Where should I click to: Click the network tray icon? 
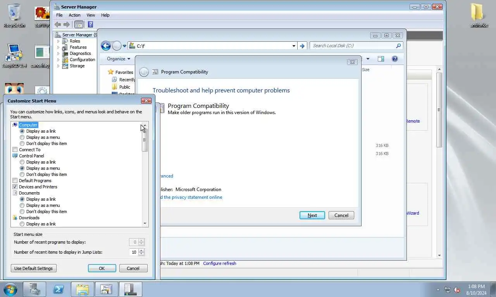pyautogui.click(x=448, y=290)
